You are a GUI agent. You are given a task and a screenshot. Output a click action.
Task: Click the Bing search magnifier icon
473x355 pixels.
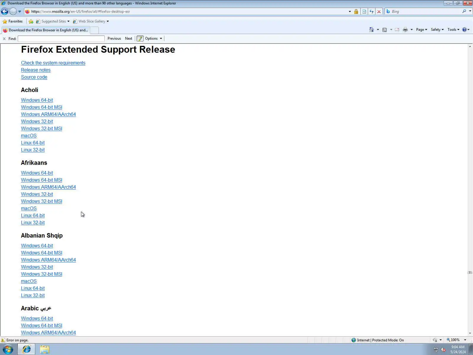[x=464, y=11]
